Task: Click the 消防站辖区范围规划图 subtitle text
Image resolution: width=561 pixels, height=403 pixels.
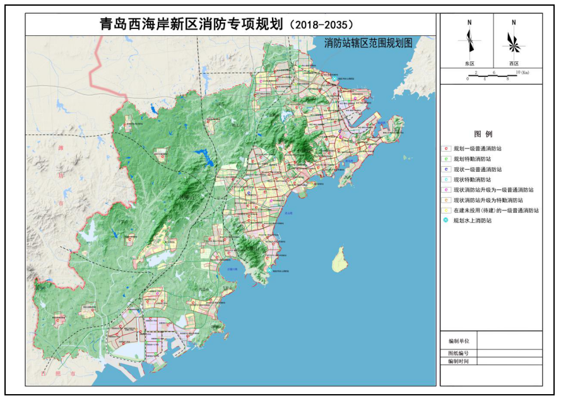Action: [x=368, y=44]
